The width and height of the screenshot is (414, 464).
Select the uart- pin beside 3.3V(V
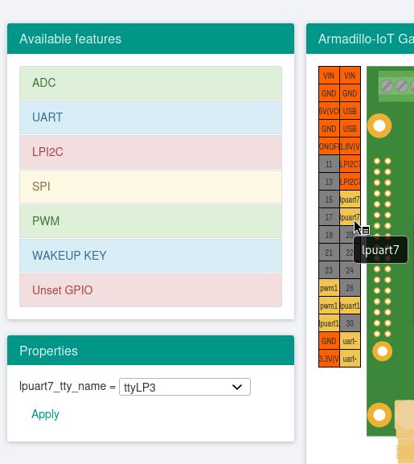click(350, 359)
